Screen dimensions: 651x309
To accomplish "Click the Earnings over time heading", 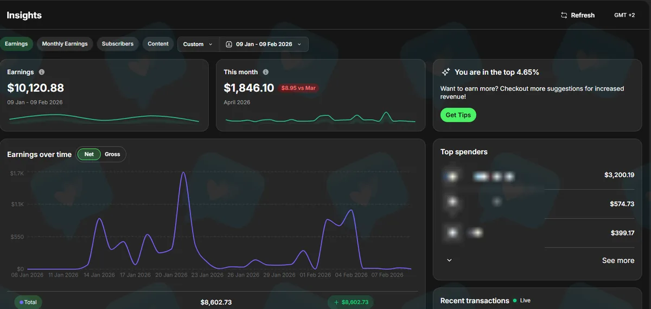I will pyautogui.click(x=39, y=154).
